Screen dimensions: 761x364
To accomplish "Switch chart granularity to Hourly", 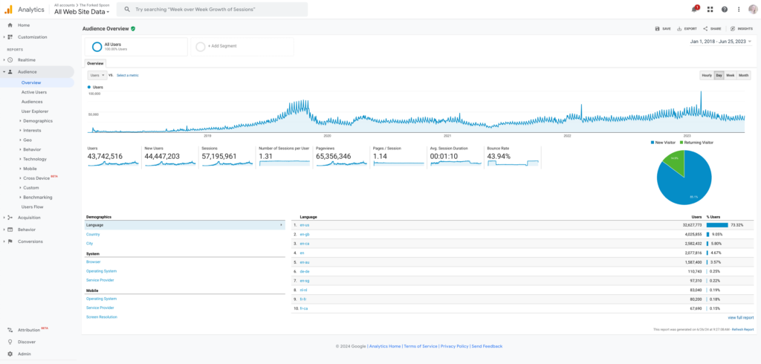I will pyautogui.click(x=707, y=75).
